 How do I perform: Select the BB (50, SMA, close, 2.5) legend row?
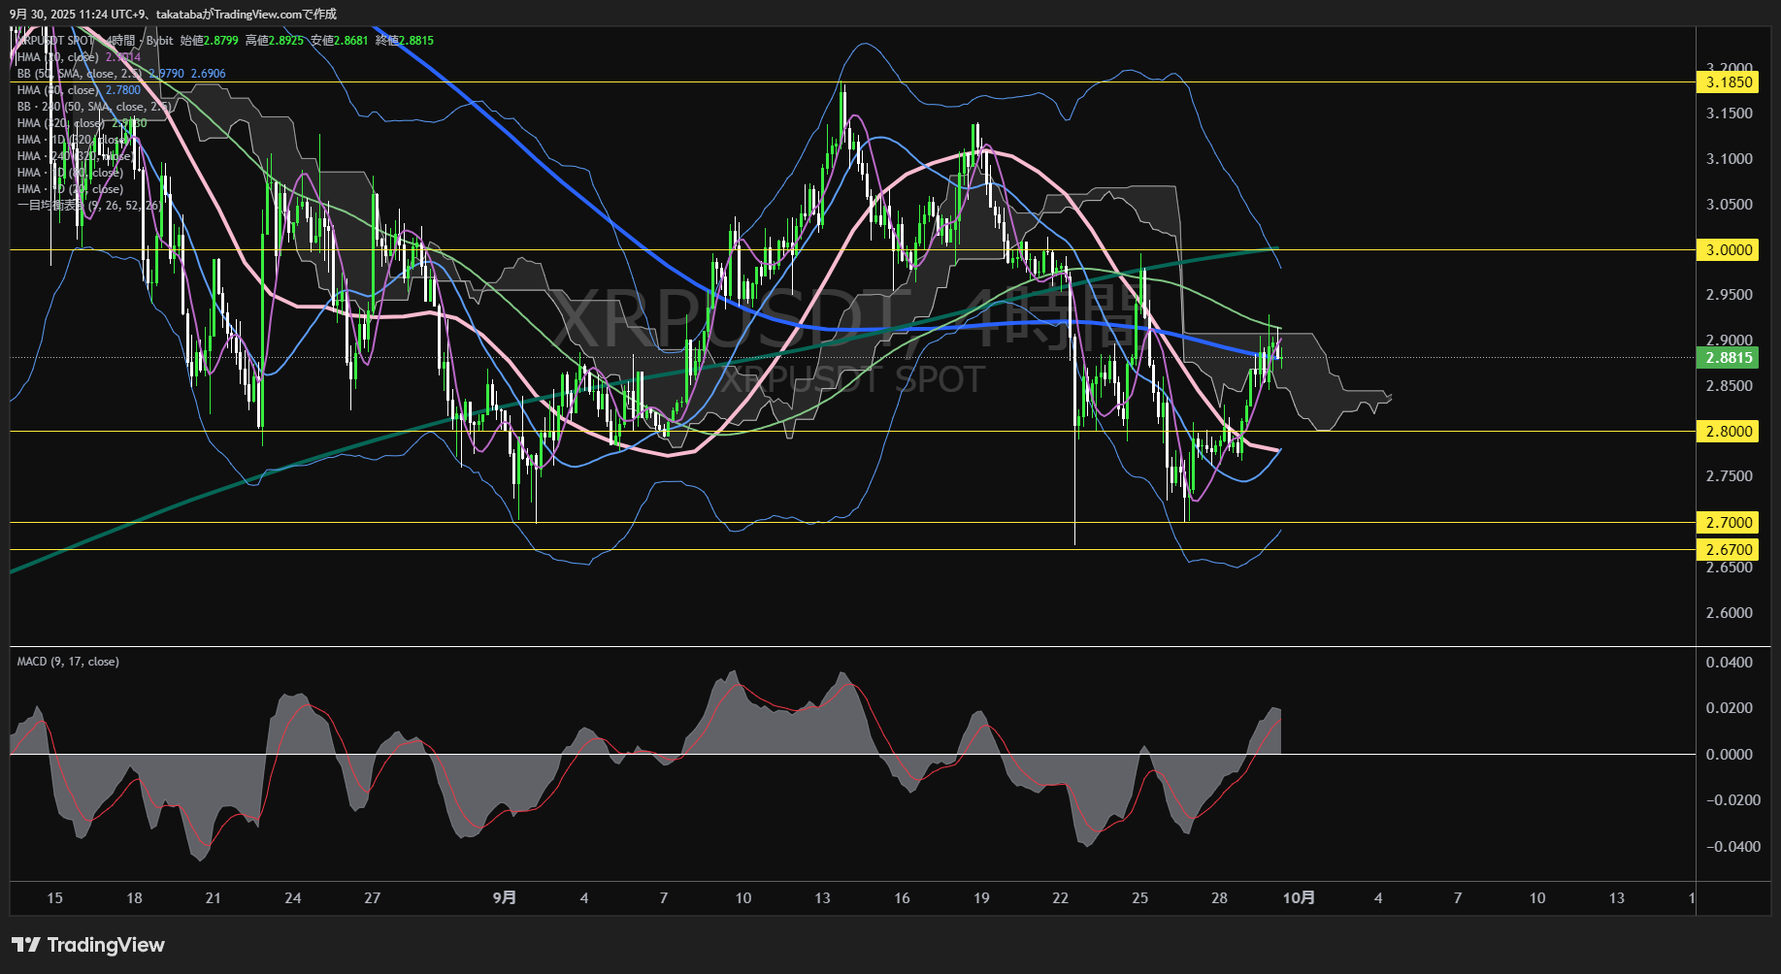coord(121,74)
